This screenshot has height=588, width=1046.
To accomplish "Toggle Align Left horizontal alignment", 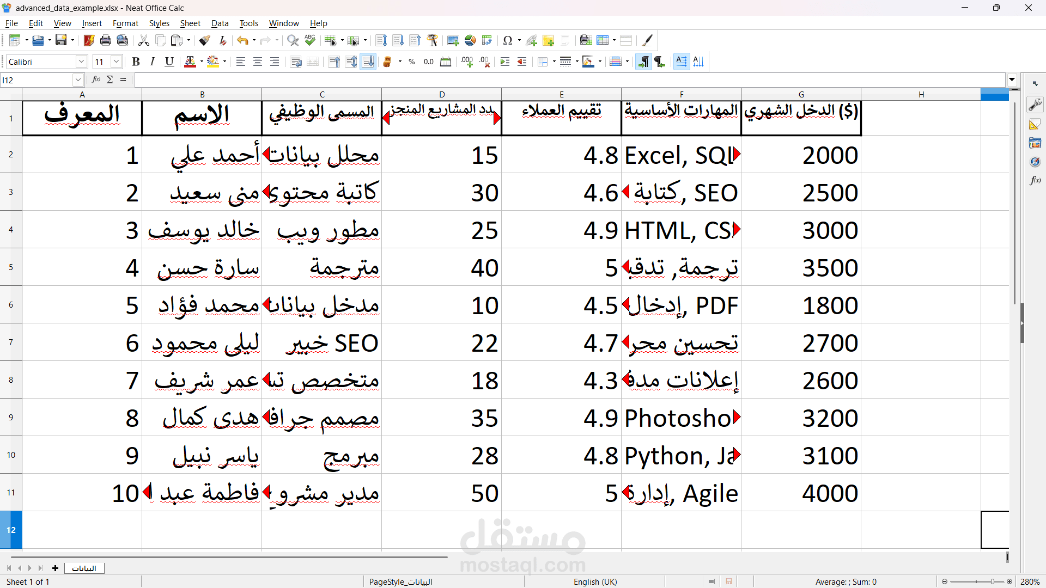I will click(x=240, y=62).
